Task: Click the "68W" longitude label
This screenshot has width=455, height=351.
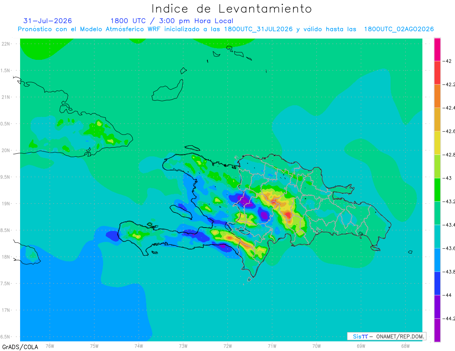Action: [405, 346]
